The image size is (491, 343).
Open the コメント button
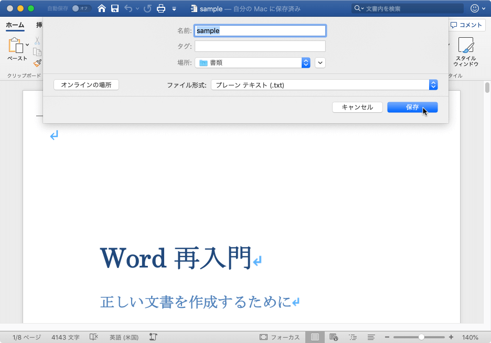pos(466,25)
